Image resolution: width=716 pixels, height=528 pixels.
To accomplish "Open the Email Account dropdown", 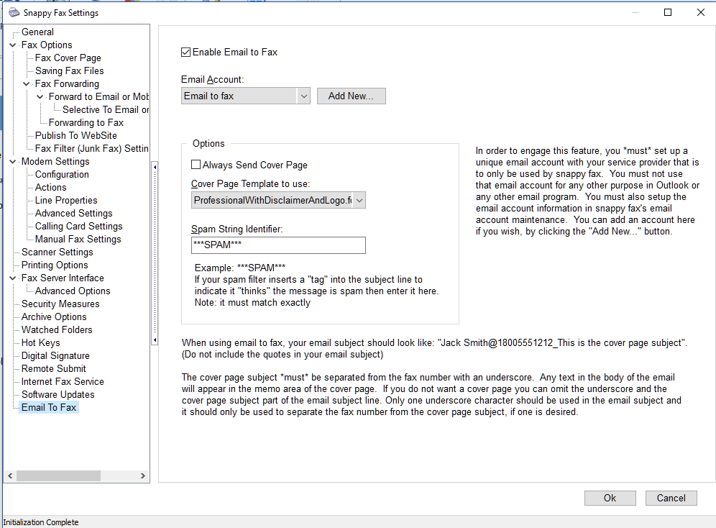I will coord(303,96).
